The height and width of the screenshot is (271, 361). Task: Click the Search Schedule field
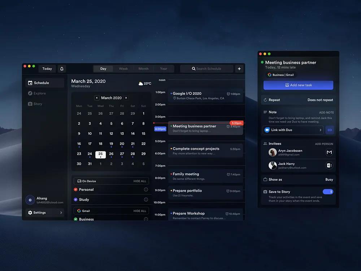click(x=206, y=69)
